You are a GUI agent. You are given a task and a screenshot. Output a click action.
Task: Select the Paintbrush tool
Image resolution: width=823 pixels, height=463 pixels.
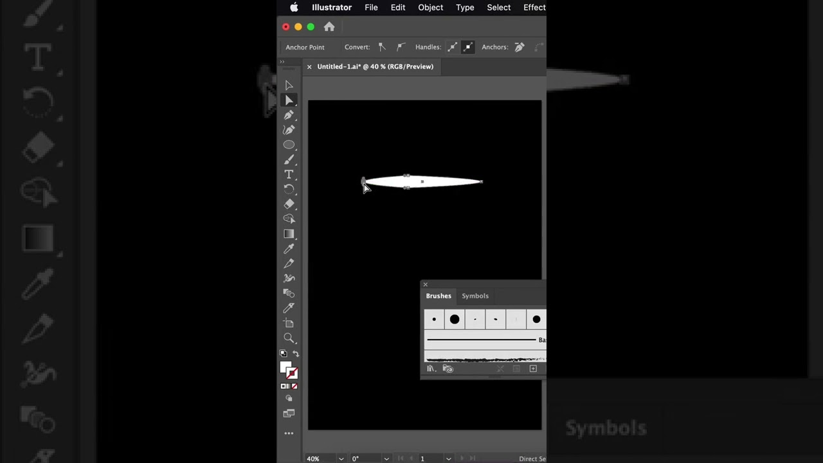click(x=289, y=159)
